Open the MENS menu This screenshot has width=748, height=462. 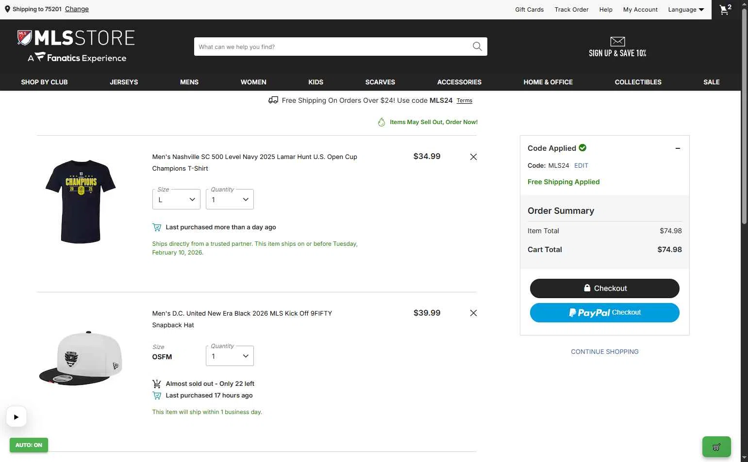pyautogui.click(x=189, y=82)
